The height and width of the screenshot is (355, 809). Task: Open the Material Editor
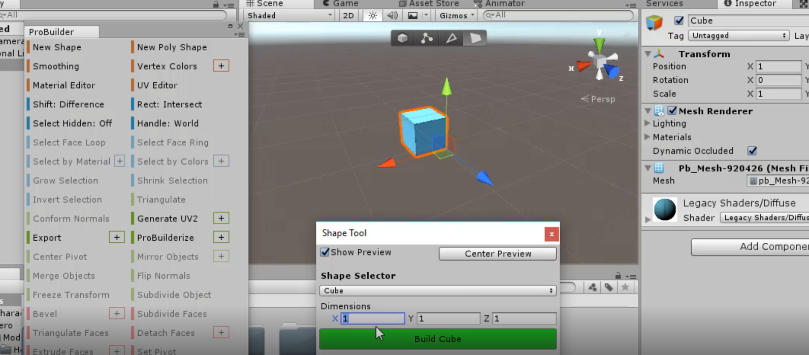(x=64, y=85)
